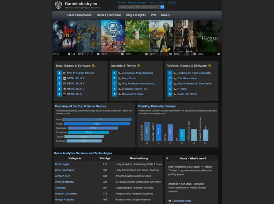Viewport: 274px width, 204px height.
Task: Open the Tukoni game thumbnail
Action: pos(137,37)
